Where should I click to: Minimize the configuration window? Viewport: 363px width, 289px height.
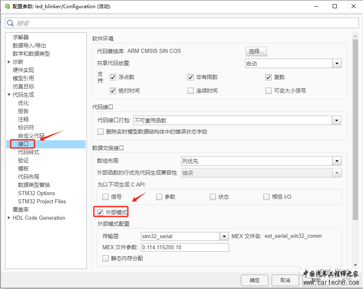(316, 6)
